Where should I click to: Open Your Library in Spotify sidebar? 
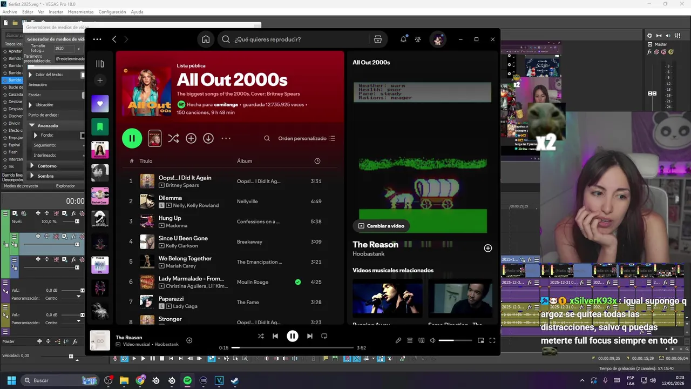click(x=100, y=64)
